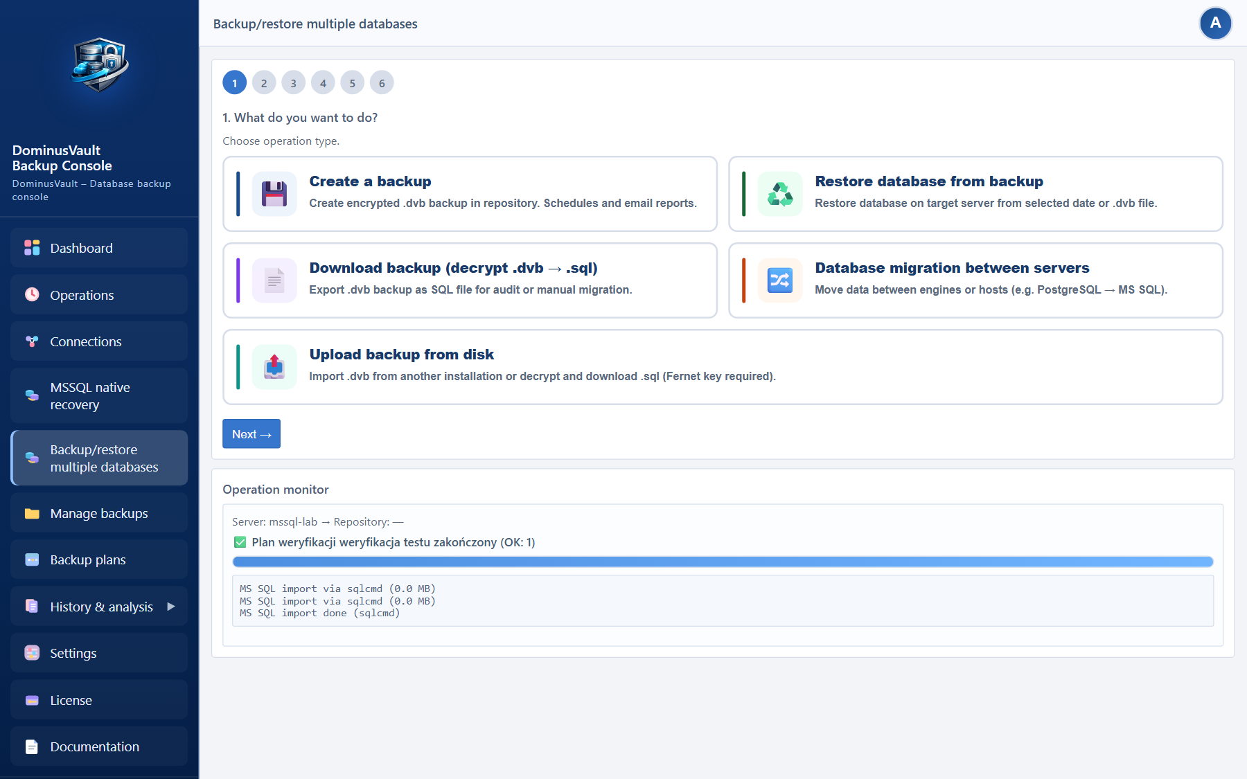Viewport: 1247px width, 779px height.
Task: Jump to wizard step 5
Action: 353,82
